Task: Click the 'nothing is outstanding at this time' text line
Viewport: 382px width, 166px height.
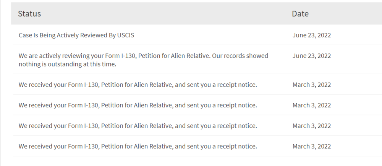Action: point(68,64)
